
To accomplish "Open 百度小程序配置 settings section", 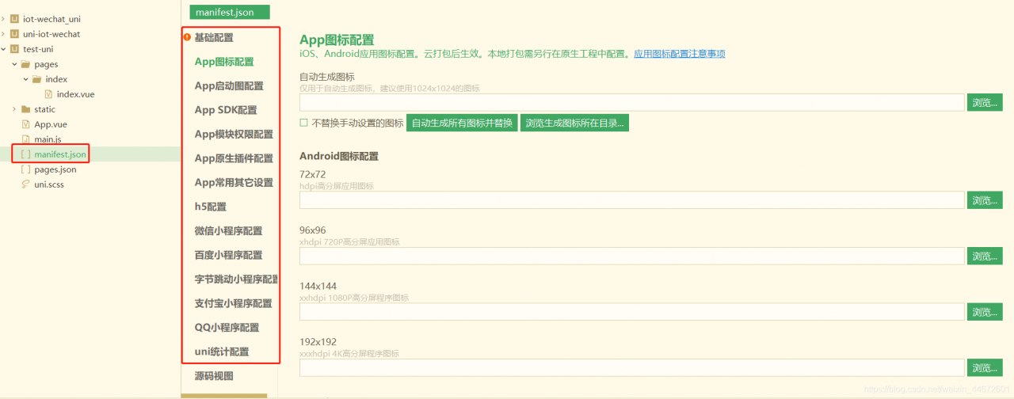I will click(228, 255).
